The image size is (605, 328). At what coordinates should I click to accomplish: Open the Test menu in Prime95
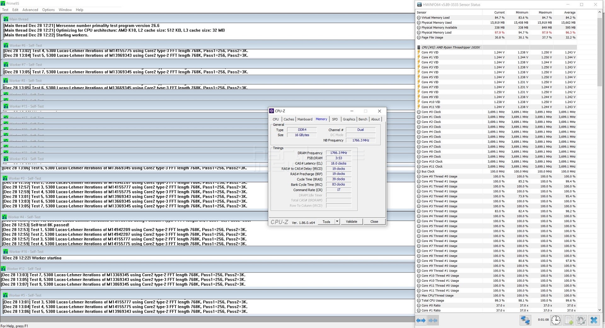pyautogui.click(x=5, y=10)
